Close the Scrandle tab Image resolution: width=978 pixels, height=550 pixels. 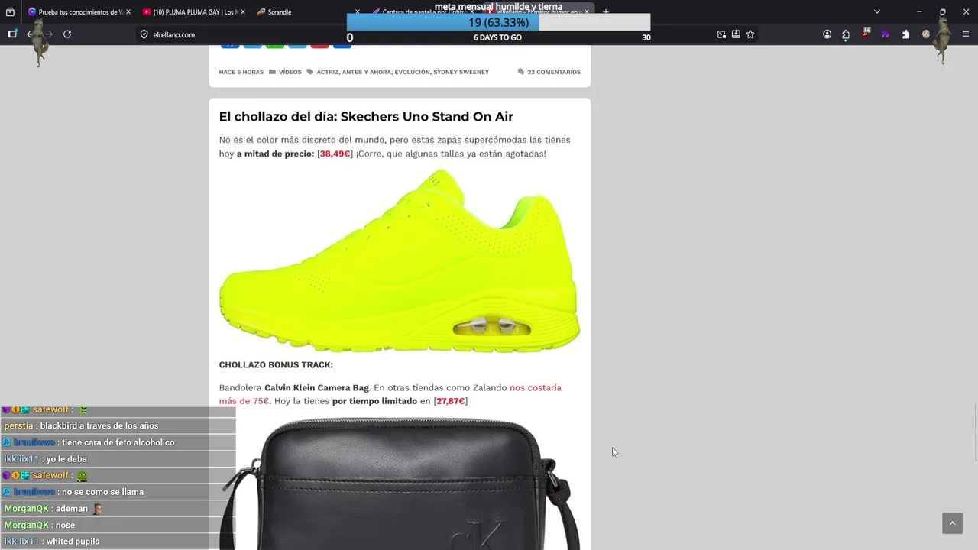coord(357,12)
